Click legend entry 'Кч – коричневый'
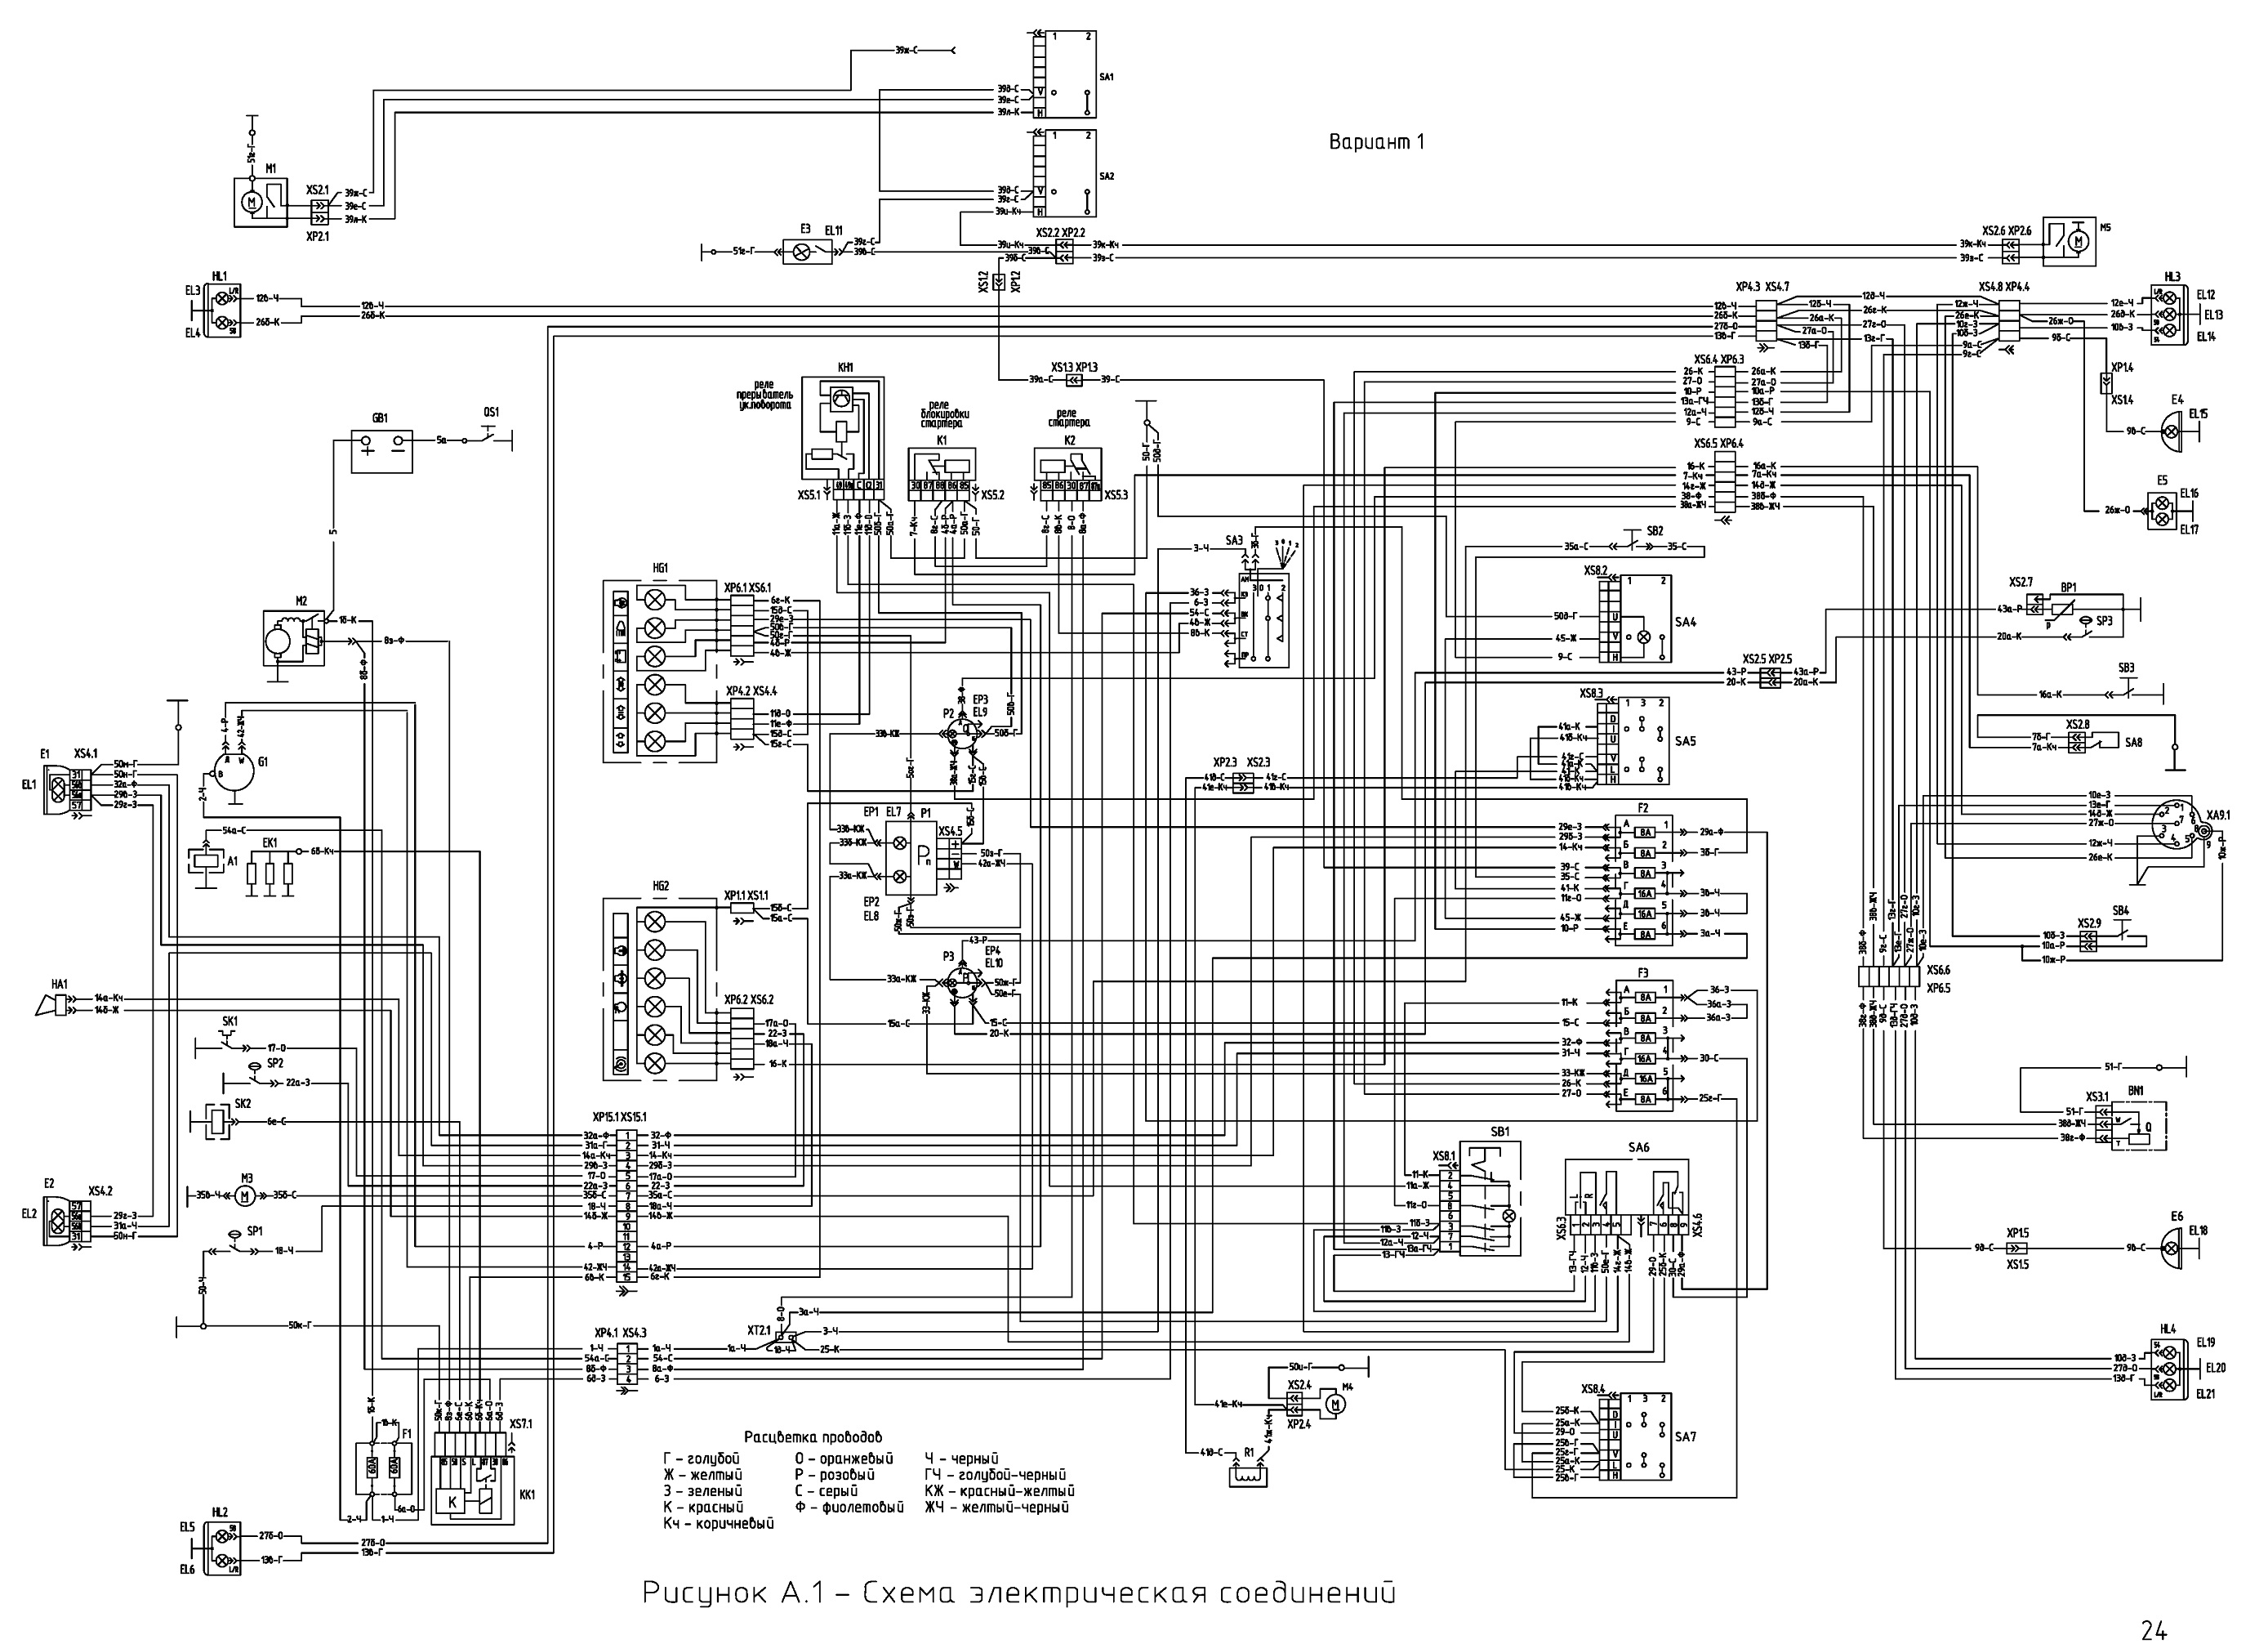This screenshot has height=1644, width=2268. point(718,1523)
